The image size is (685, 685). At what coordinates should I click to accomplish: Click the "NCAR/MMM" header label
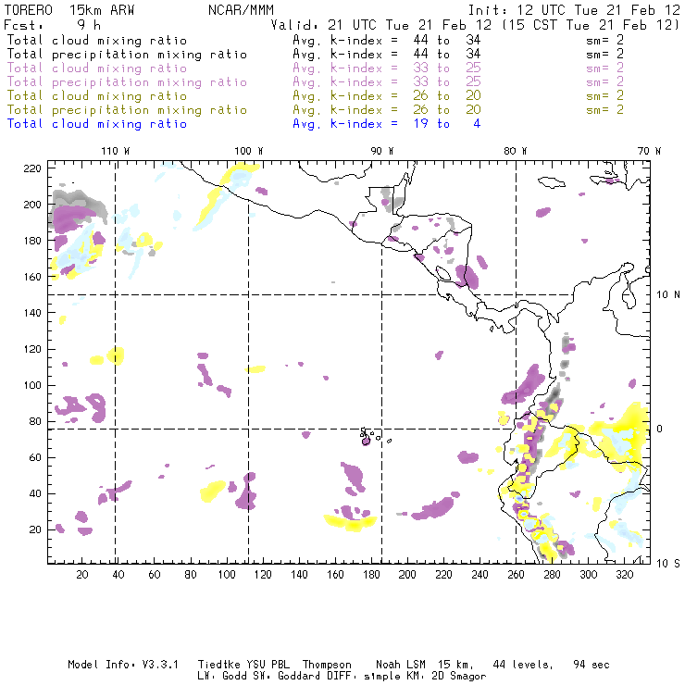tap(242, 10)
